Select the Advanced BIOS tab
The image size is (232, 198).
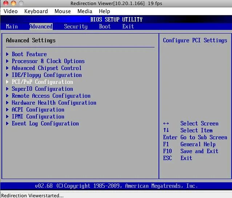41,27
